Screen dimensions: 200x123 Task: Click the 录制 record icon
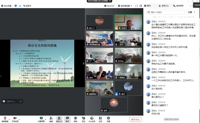[76, 118]
